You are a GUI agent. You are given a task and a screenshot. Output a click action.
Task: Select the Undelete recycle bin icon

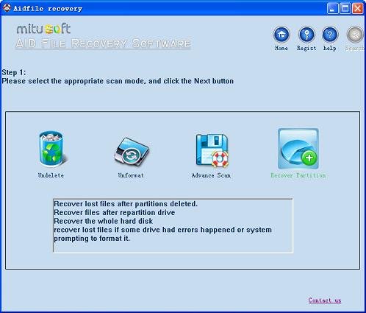(52, 150)
